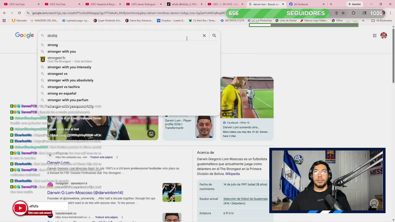Click the browser address bar
Image resolution: width=395 pixels, height=222 pixels.
point(128,13)
